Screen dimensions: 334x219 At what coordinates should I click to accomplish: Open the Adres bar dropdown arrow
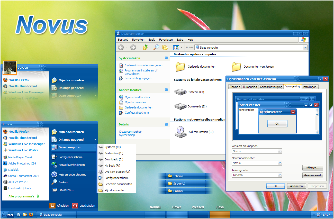pyautogui.click(x=305, y=47)
